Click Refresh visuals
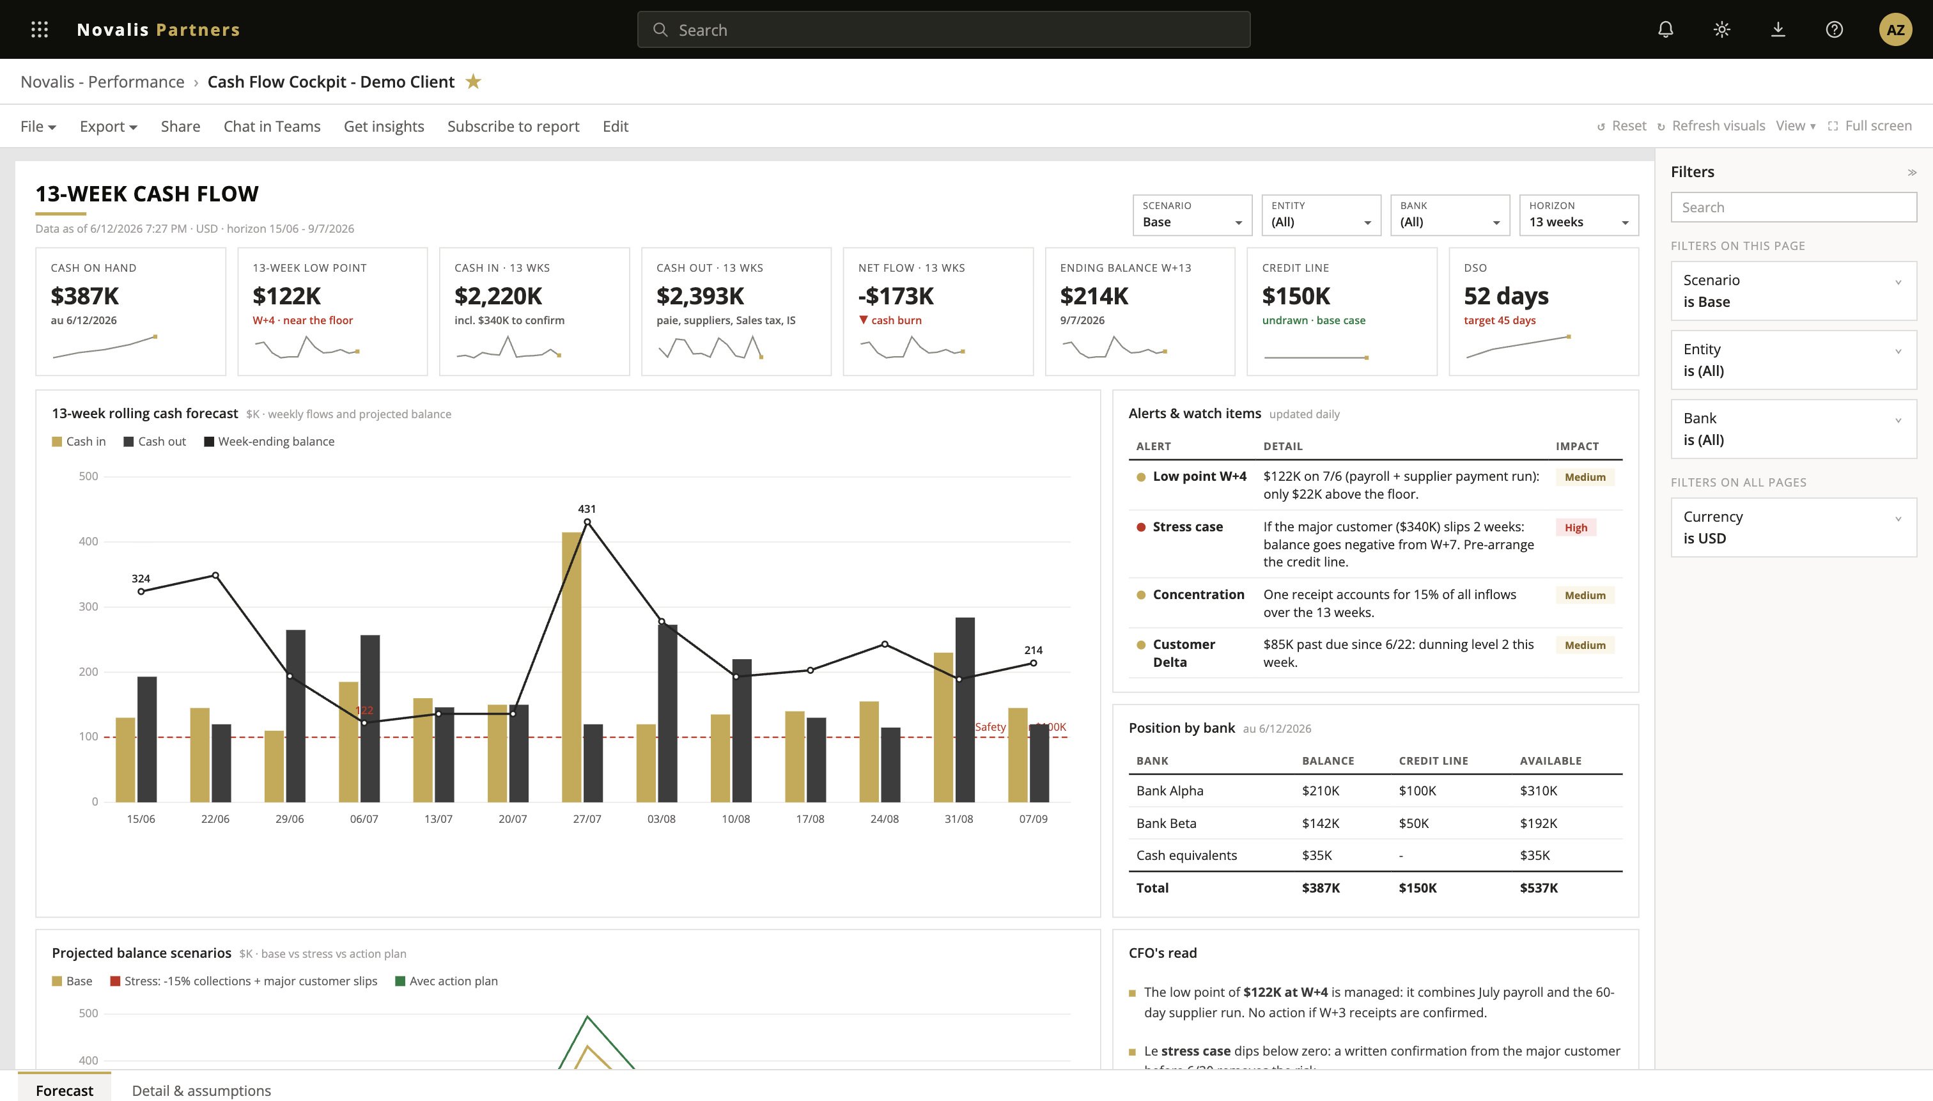The height and width of the screenshot is (1101, 1933). (x=1711, y=127)
